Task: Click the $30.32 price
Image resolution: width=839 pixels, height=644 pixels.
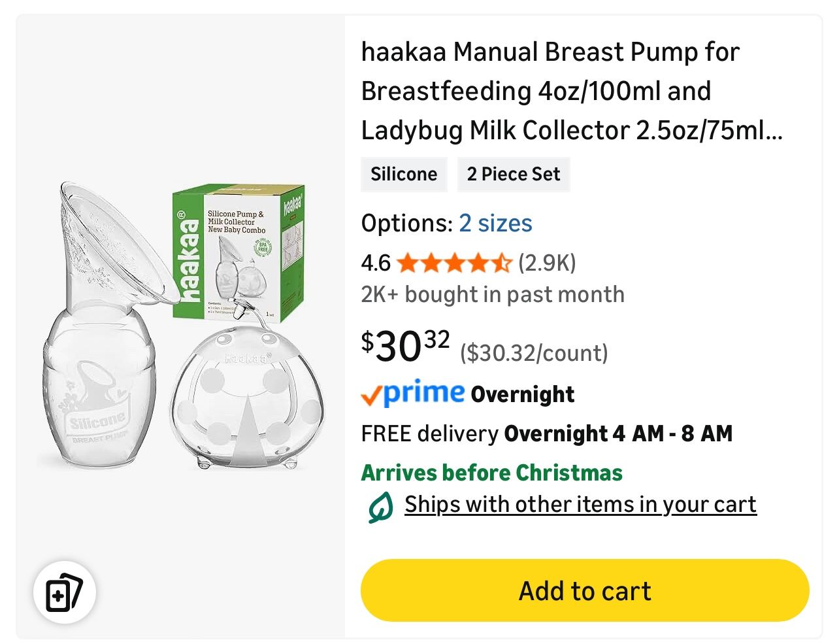Action: pos(405,346)
